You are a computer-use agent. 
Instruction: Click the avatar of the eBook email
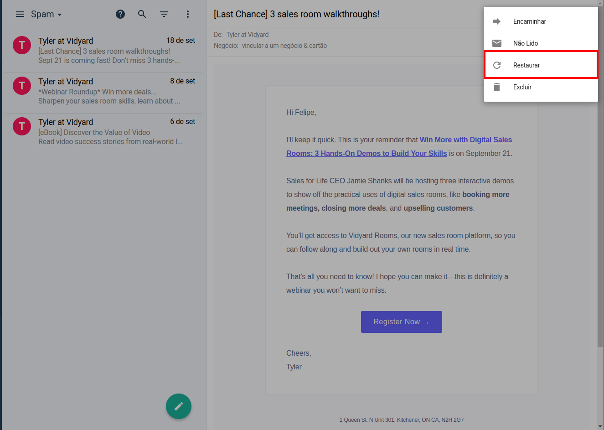(22, 126)
